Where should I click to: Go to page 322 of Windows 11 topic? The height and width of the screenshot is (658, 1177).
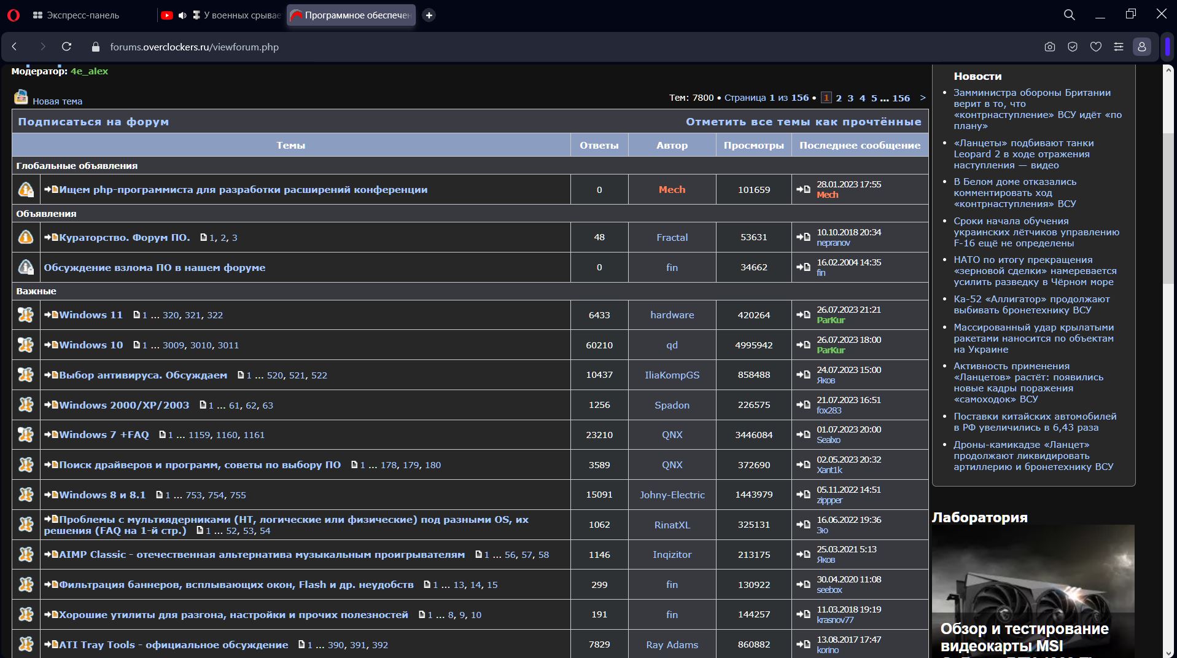point(215,315)
